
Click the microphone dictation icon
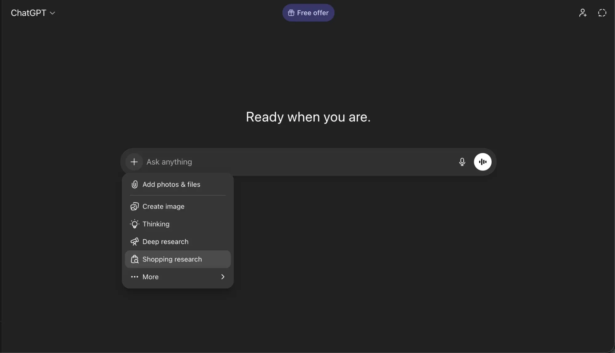click(x=462, y=162)
